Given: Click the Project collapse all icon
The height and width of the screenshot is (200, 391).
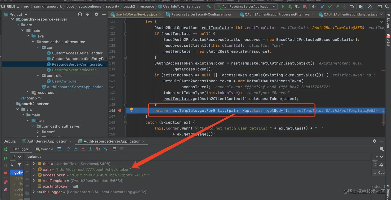Looking at the screenshot, I should (x=87, y=14).
